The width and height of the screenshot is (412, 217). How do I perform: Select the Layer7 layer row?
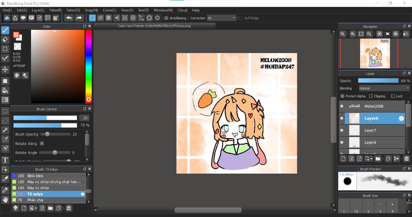click(372, 131)
